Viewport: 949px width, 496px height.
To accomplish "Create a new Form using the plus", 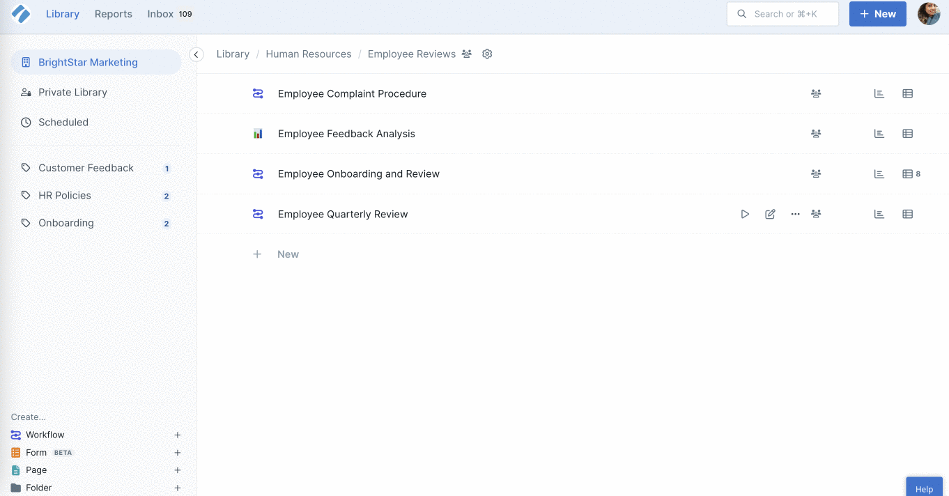I will pos(178,452).
